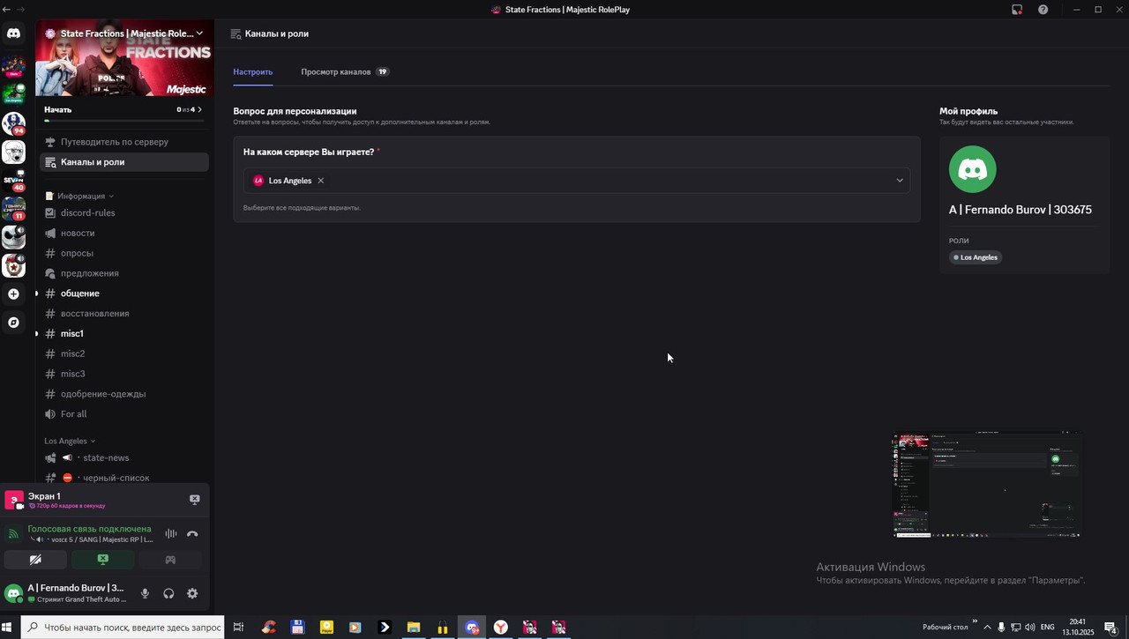
Task: Open предложения channel
Action: point(123,273)
